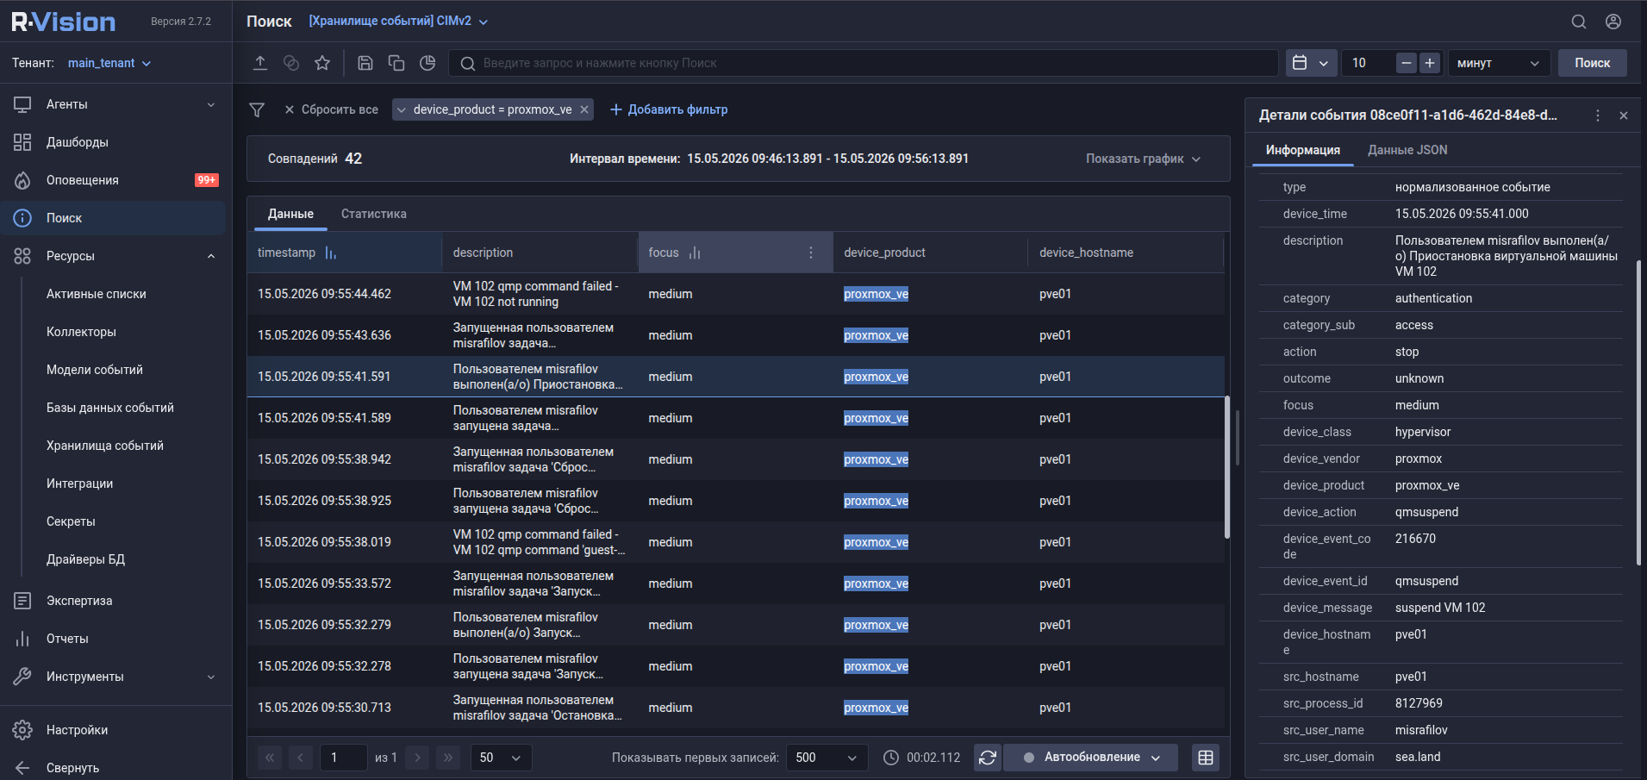Click the refresh results icon
Image resolution: width=1647 pixels, height=780 pixels.
click(988, 758)
